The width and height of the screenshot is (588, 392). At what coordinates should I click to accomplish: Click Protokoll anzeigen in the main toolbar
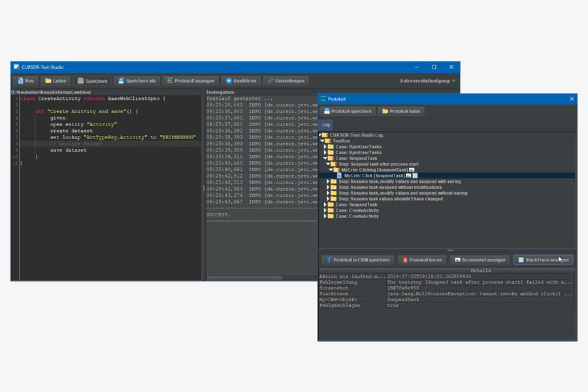pos(190,81)
